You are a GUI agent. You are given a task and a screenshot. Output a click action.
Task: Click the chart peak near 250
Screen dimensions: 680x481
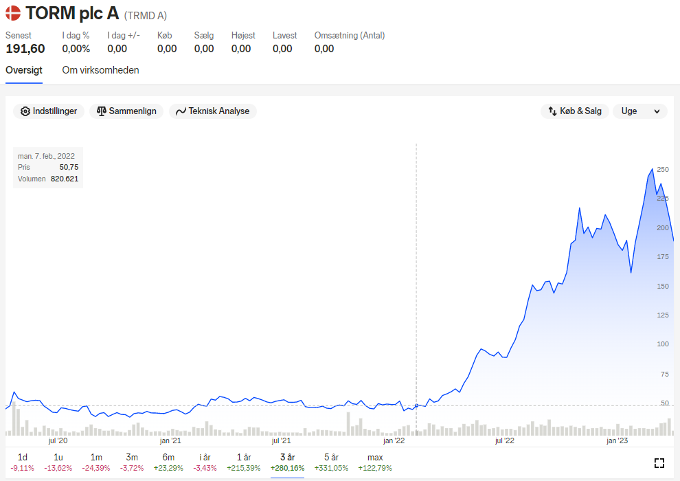(653, 169)
